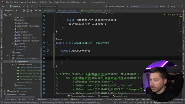The height and width of the screenshot is (104, 185).
Task: Close the CustomerApiFactory.cs tab
Action: [x=78, y=11]
